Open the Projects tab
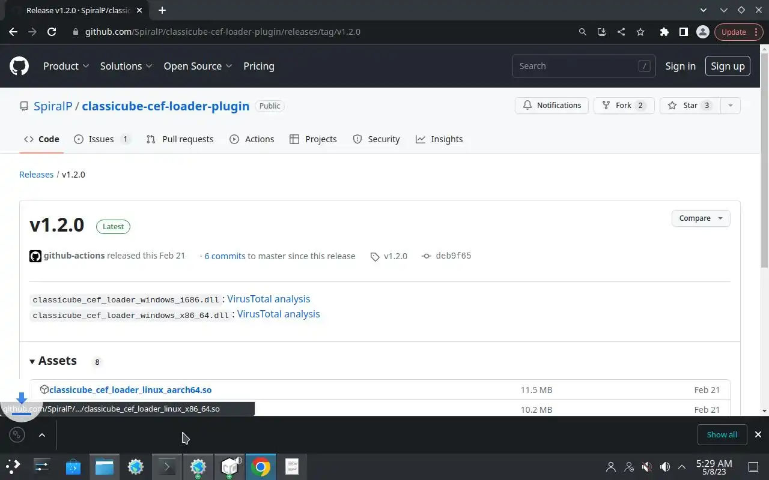 coord(313,139)
